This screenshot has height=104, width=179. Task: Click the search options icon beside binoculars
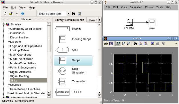coord(79,14)
